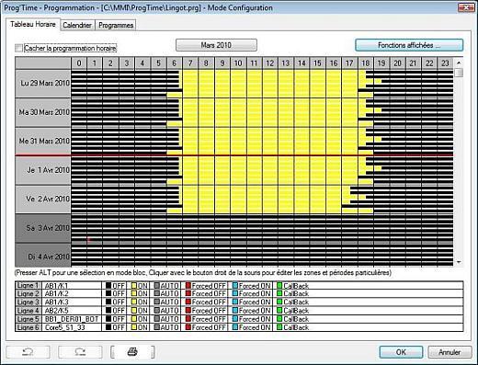Click blue Forced ON swatch in Ligne 5 row
The width and height of the screenshot is (478, 365).
coord(235,319)
